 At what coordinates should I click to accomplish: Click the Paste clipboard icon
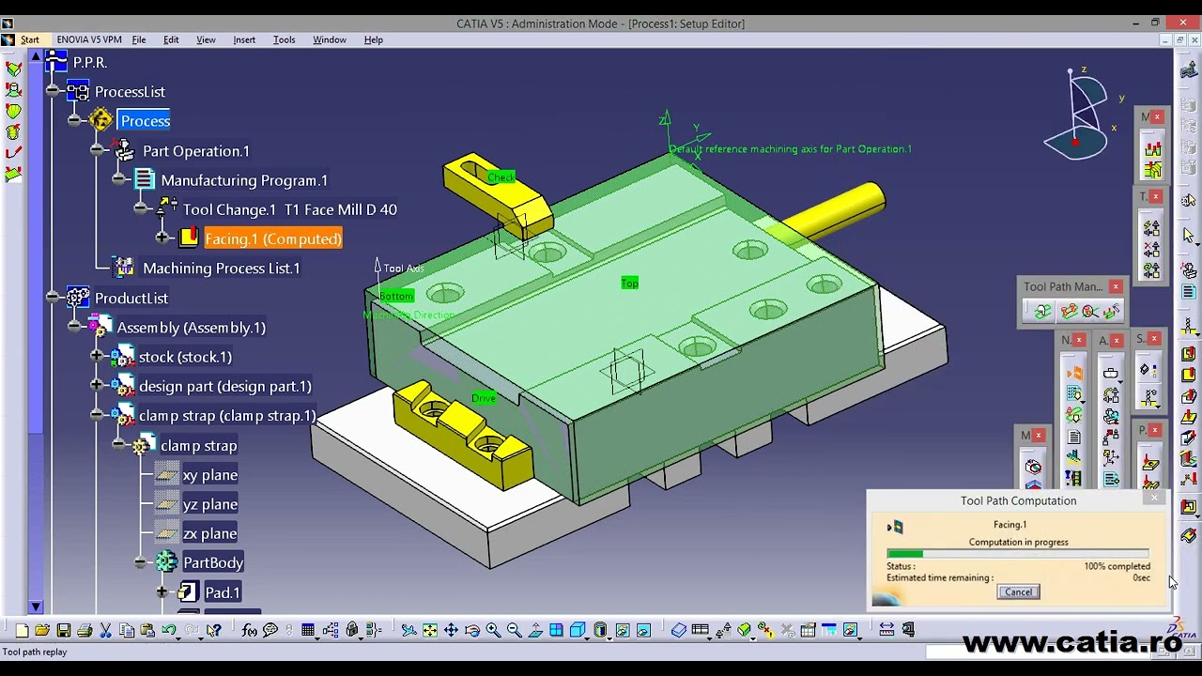(147, 631)
